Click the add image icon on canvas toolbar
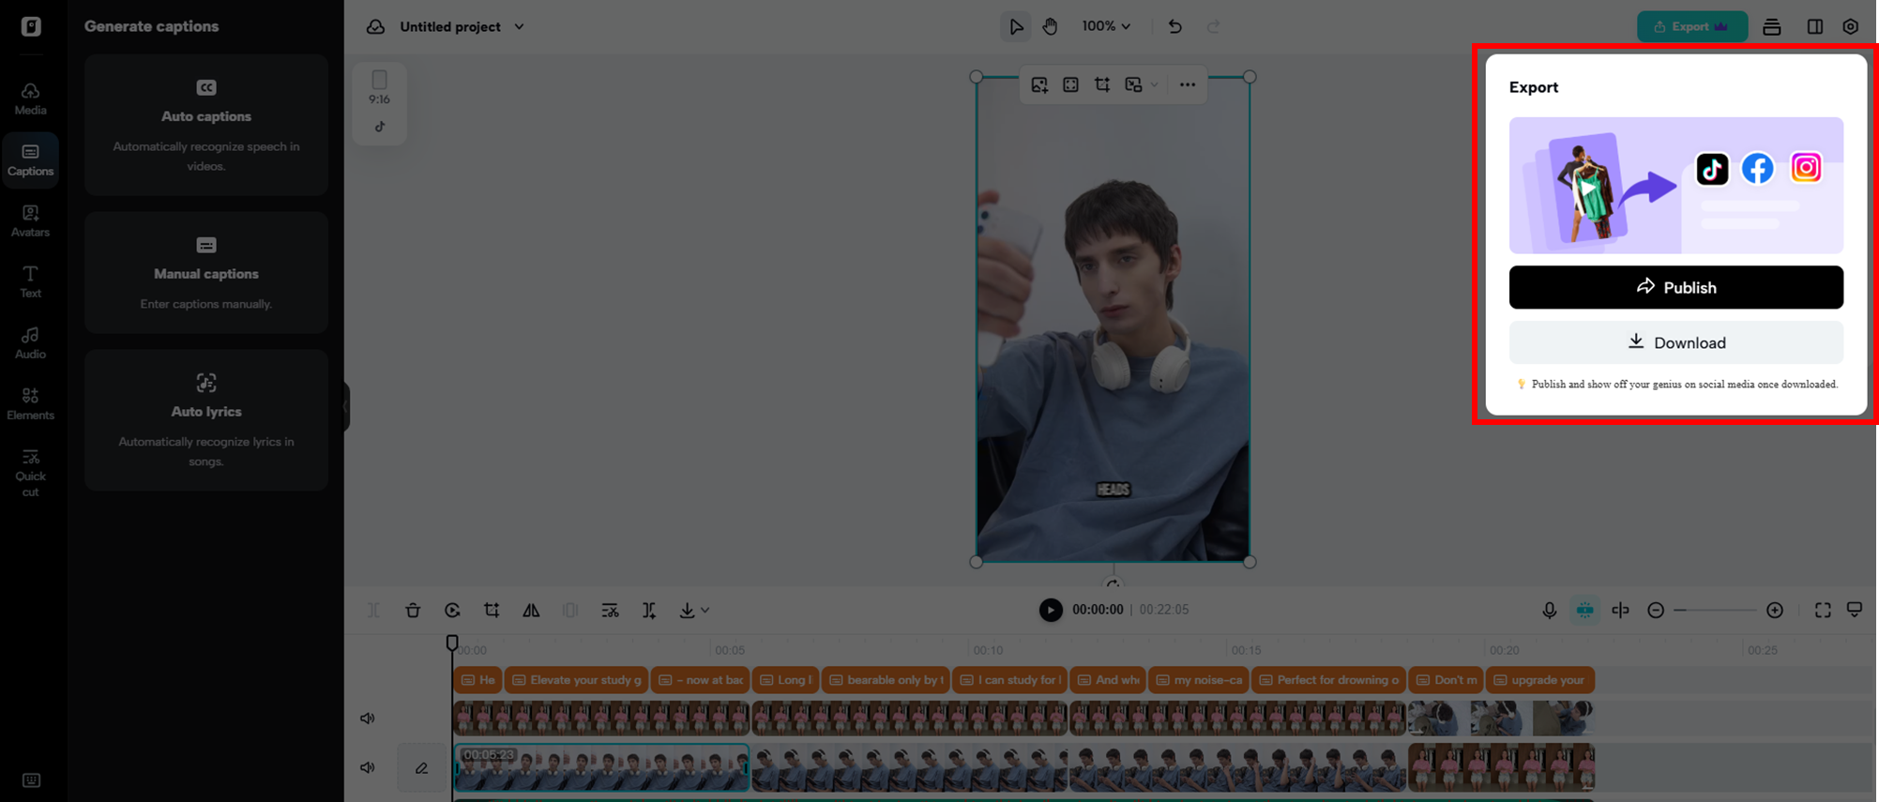 tap(1039, 85)
